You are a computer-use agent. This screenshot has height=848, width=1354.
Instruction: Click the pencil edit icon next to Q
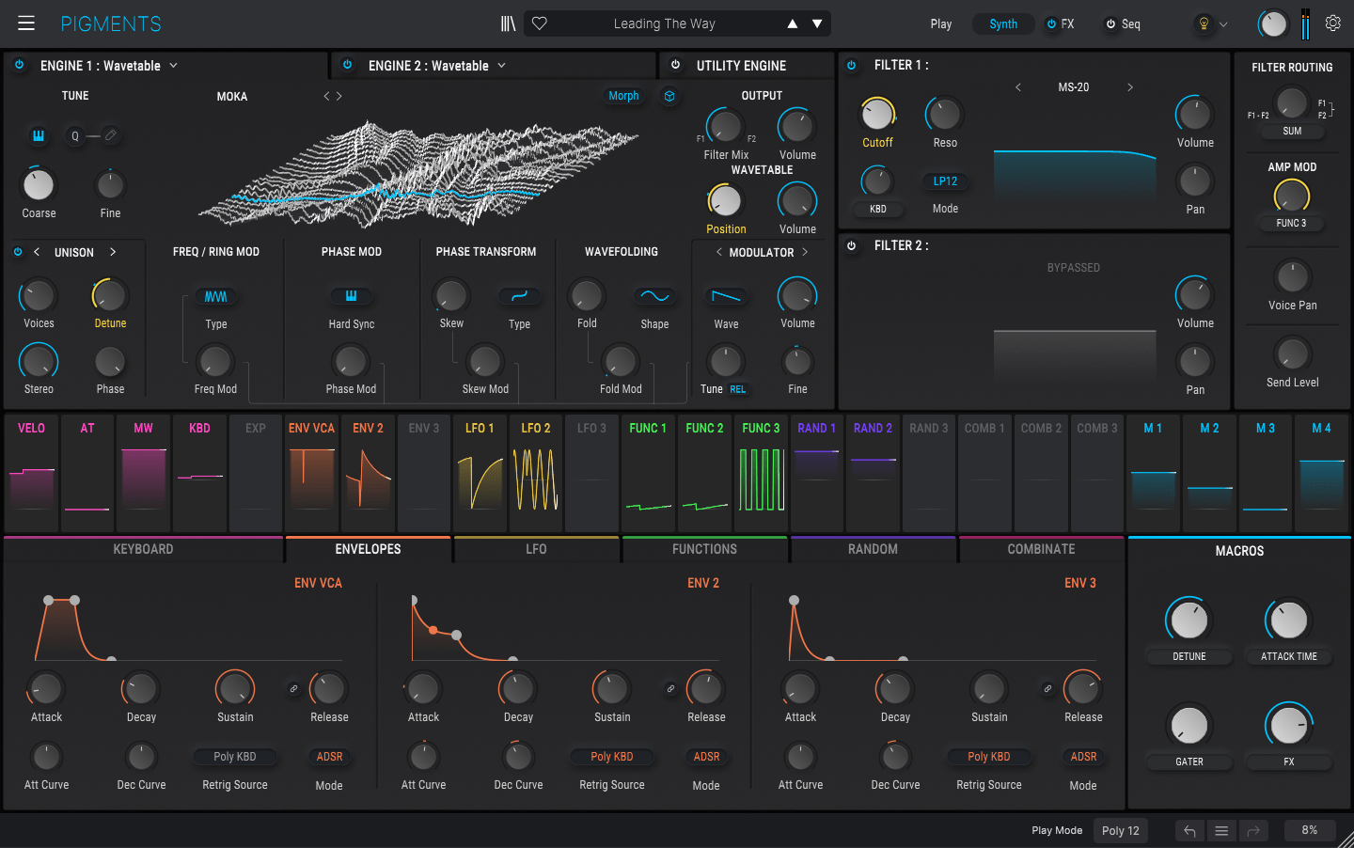[111, 135]
